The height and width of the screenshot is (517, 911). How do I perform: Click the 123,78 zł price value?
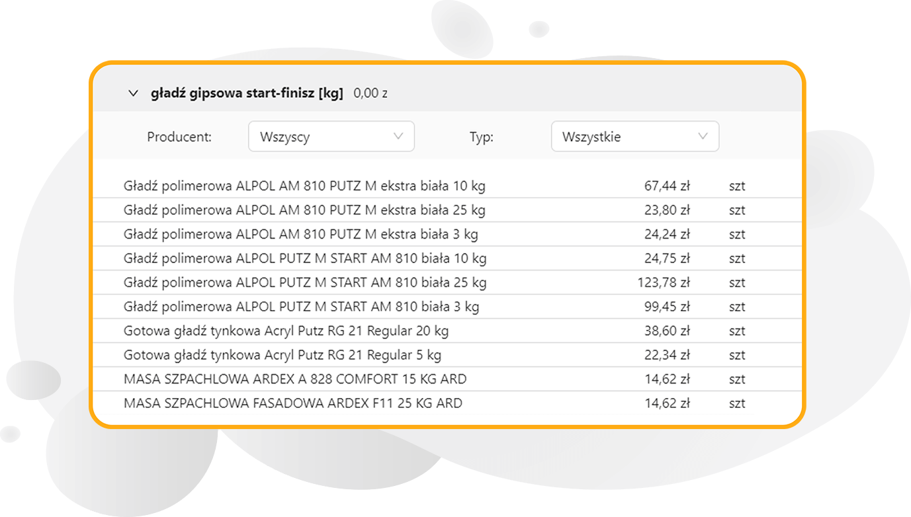pos(664,283)
